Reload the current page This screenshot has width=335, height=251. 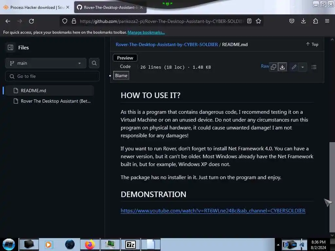click(x=31, y=21)
